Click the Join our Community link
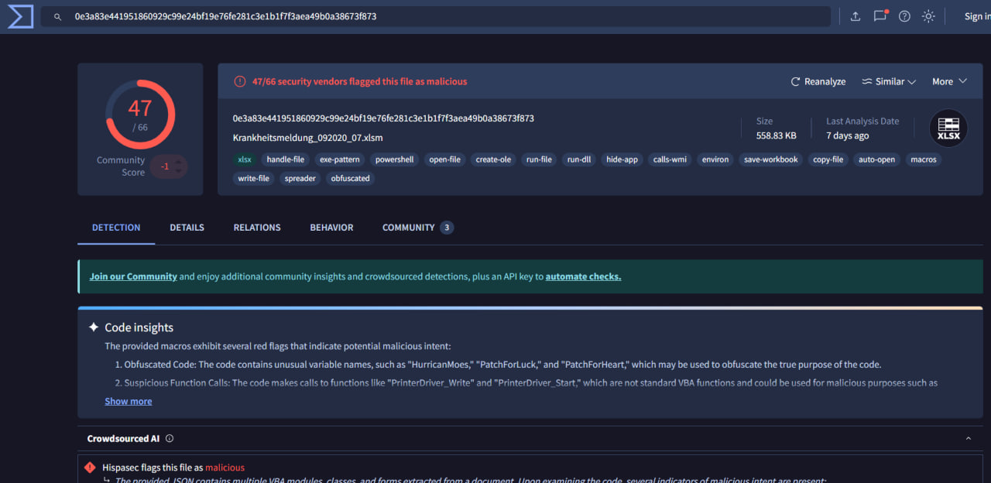This screenshot has height=483, width=991. 133,276
